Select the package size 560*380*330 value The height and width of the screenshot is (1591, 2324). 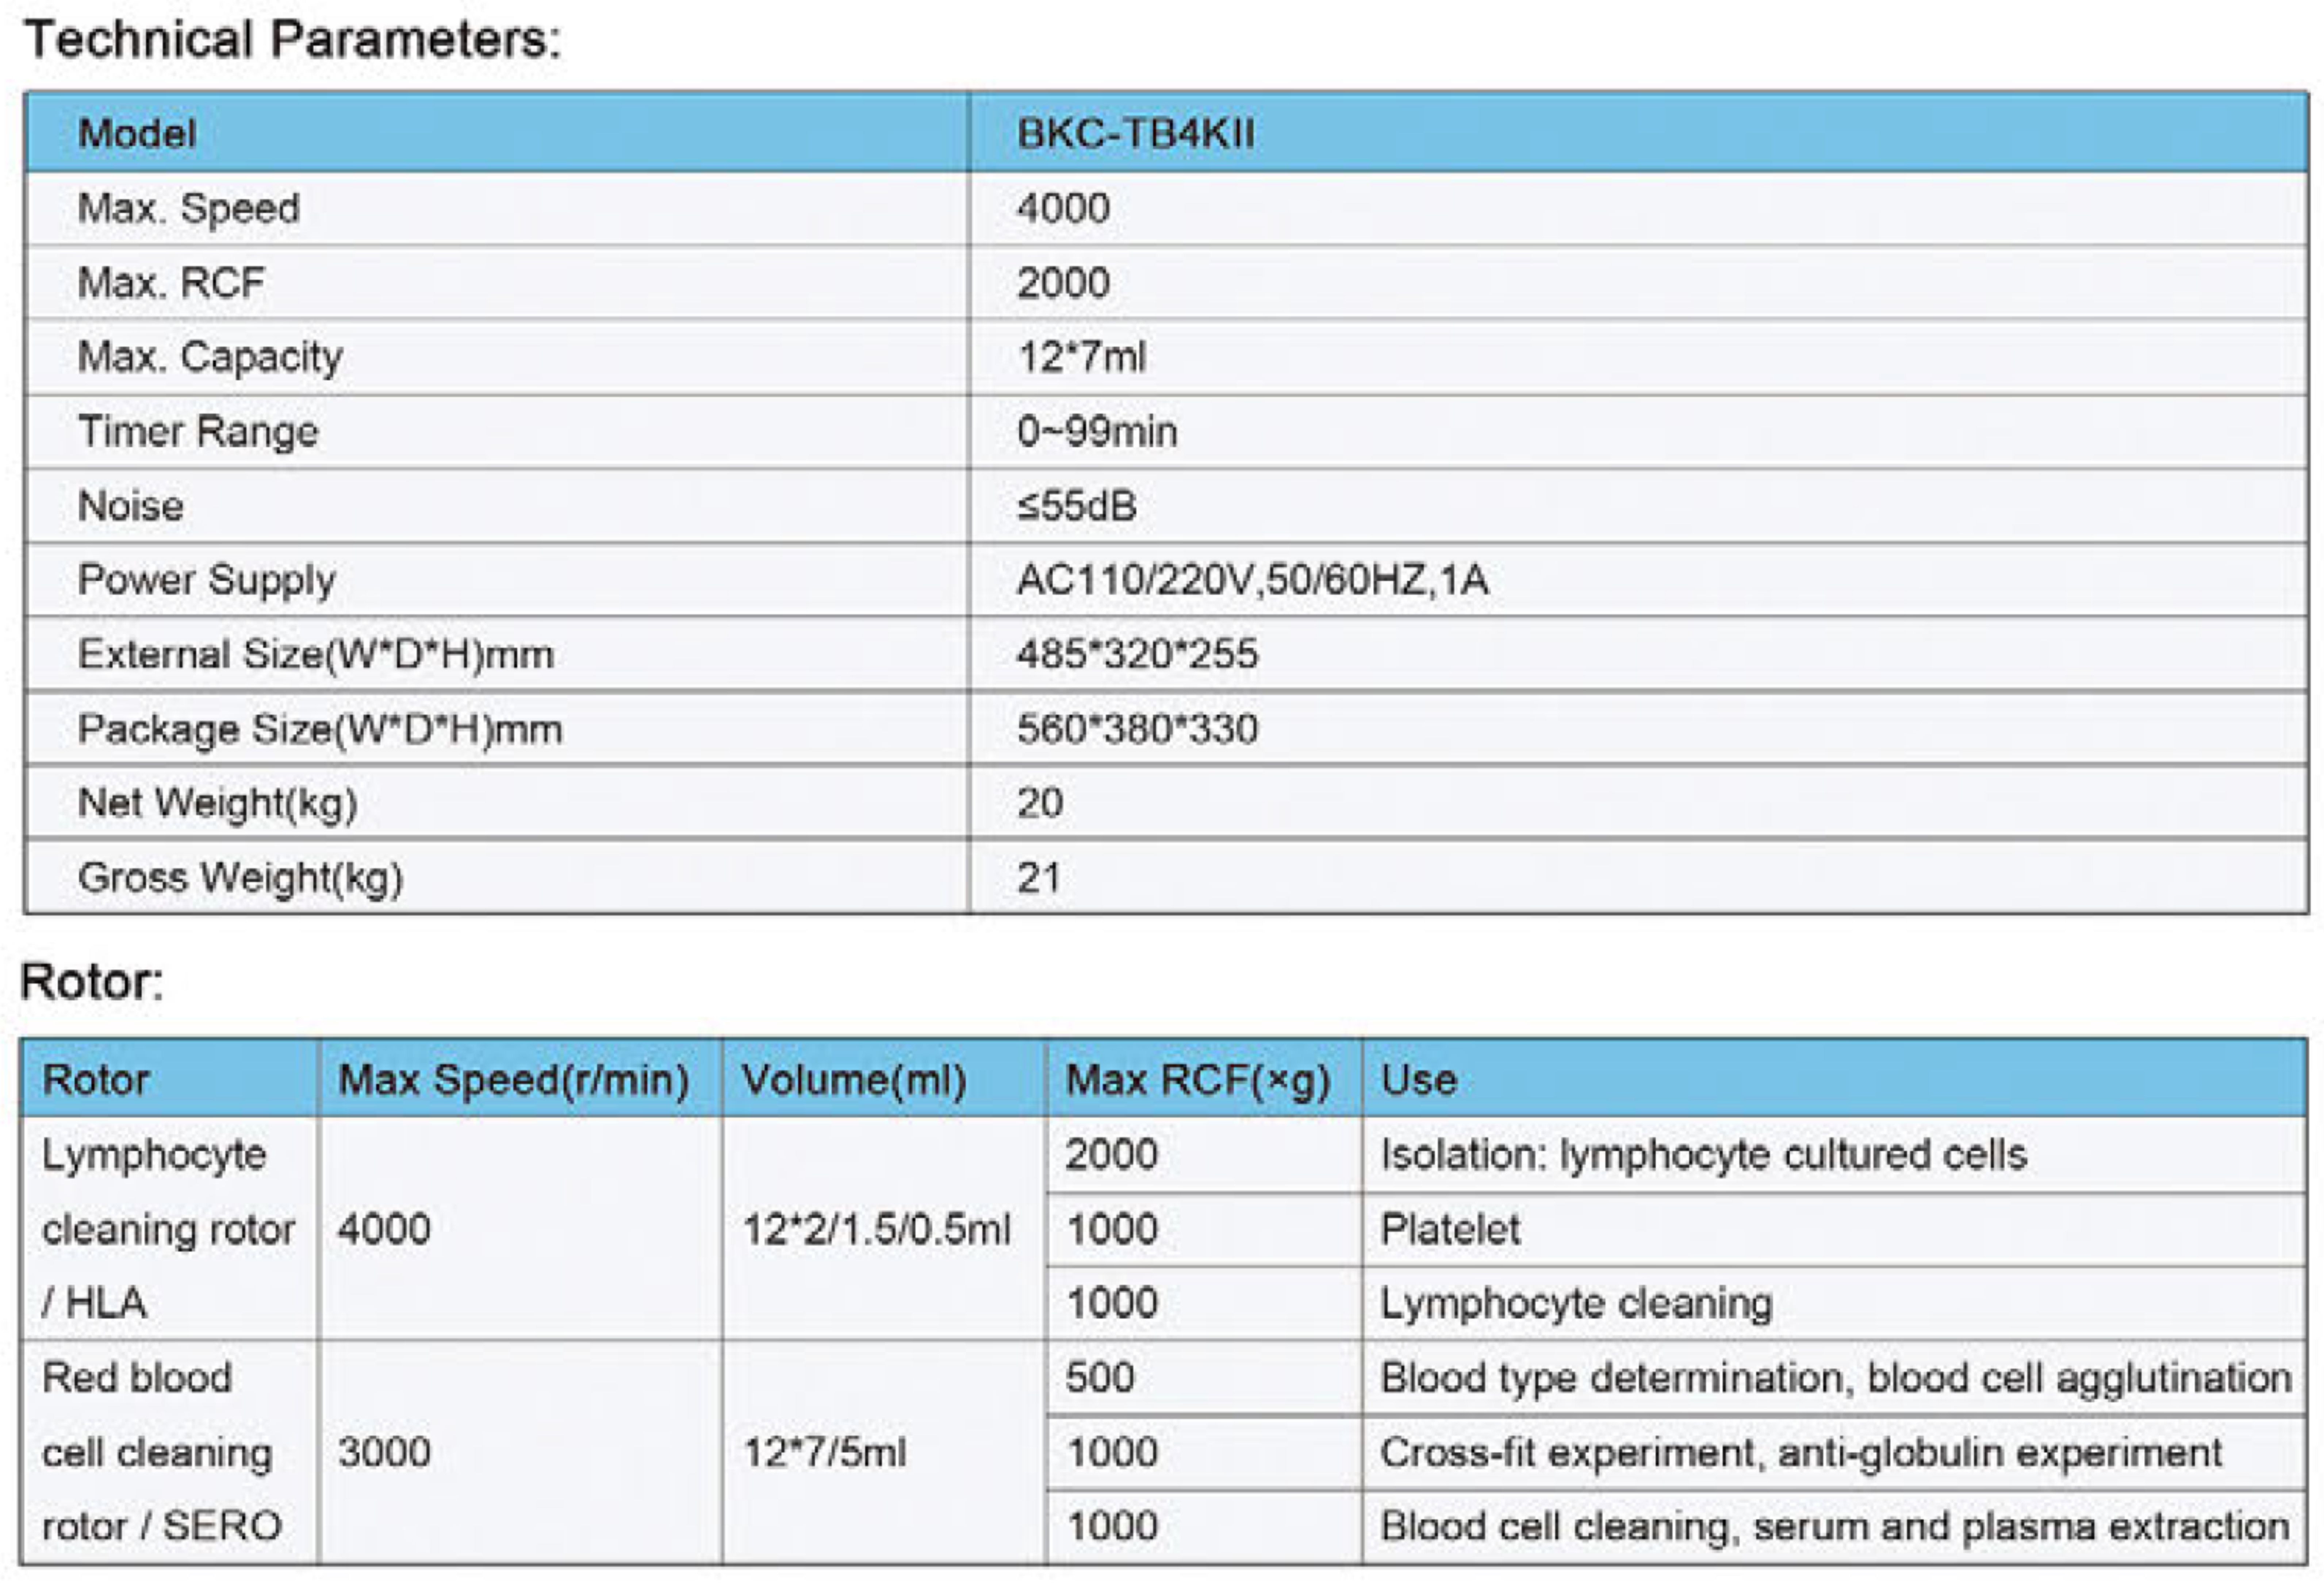tap(1137, 729)
